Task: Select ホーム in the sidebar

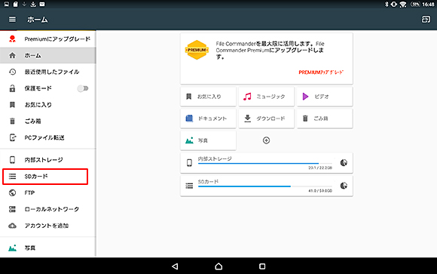Action: point(47,55)
